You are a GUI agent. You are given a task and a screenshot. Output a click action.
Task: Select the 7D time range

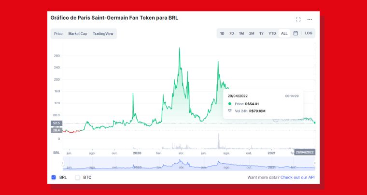(231, 33)
